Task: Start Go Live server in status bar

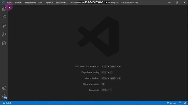Action: click(171, 103)
